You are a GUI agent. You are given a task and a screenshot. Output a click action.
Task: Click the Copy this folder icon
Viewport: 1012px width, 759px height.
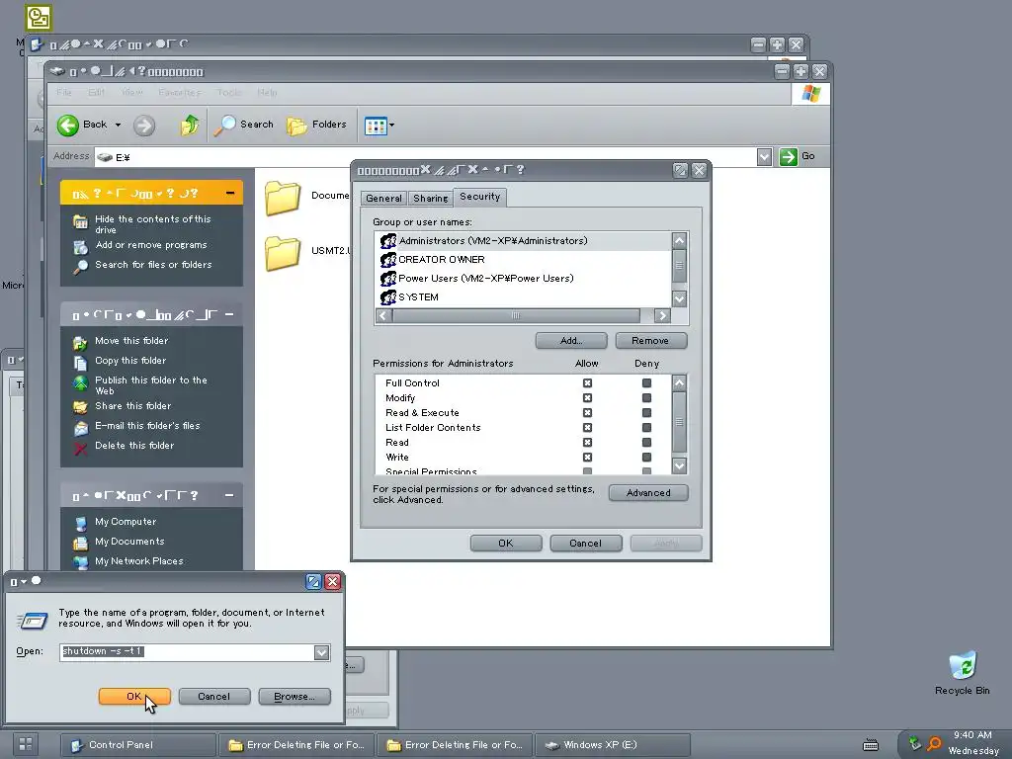coord(80,363)
